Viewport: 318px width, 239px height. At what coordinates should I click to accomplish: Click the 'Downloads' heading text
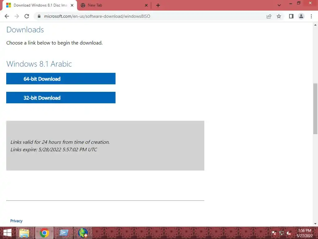[x=25, y=30]
